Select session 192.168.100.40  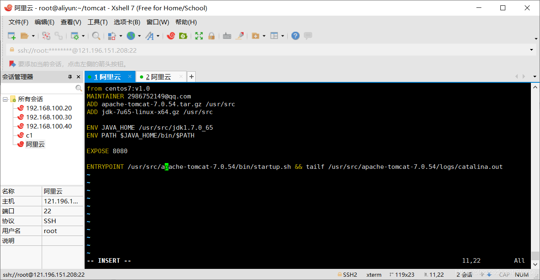pos(49,126)
